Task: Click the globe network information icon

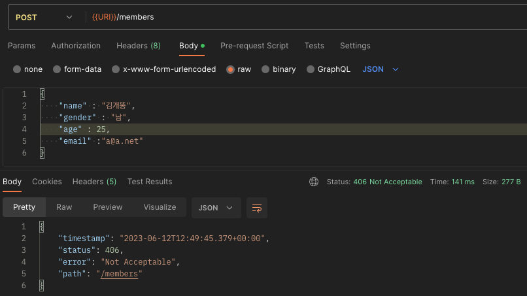Action: [x=314, y=182]
